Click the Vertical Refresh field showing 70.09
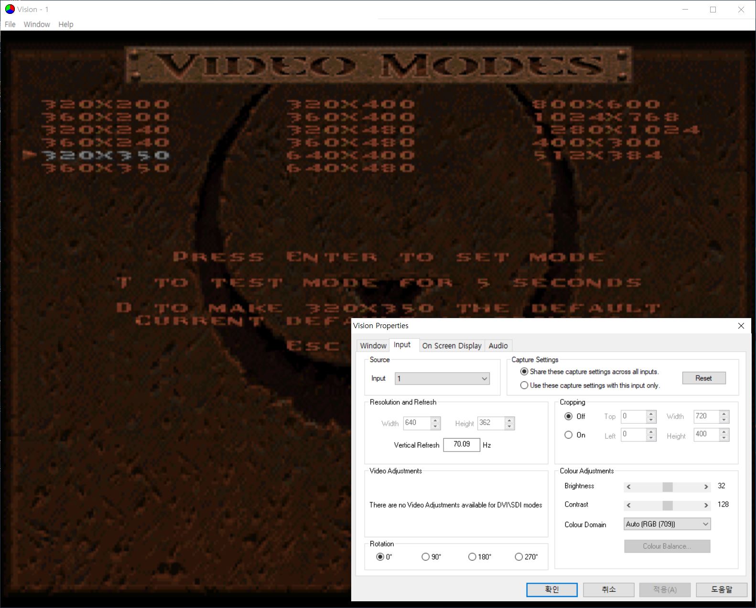 click(x=462, y=444)
